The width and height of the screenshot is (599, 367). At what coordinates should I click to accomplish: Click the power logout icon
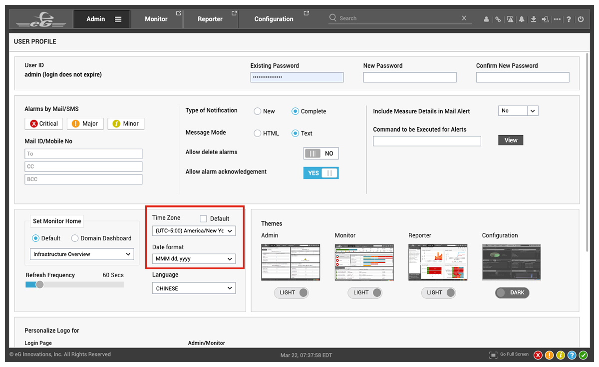click(581, 19)
